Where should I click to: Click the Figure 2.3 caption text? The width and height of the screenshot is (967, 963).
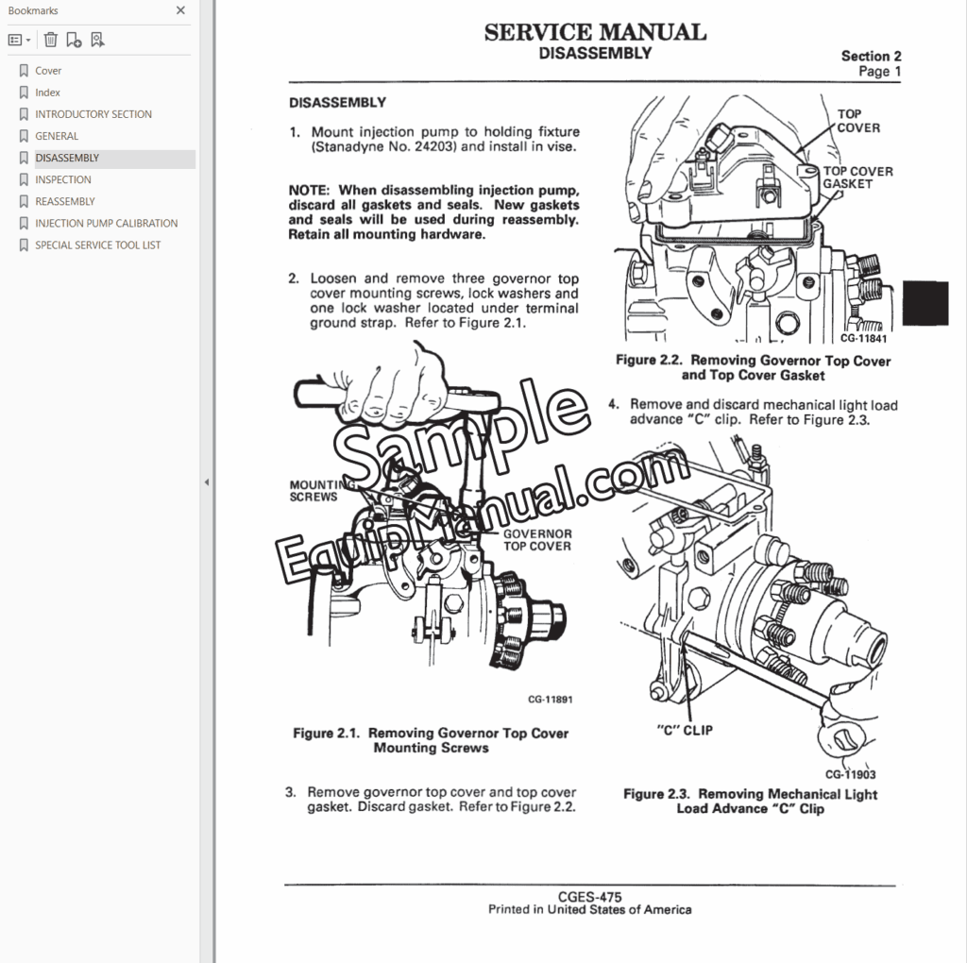(751, 802)
